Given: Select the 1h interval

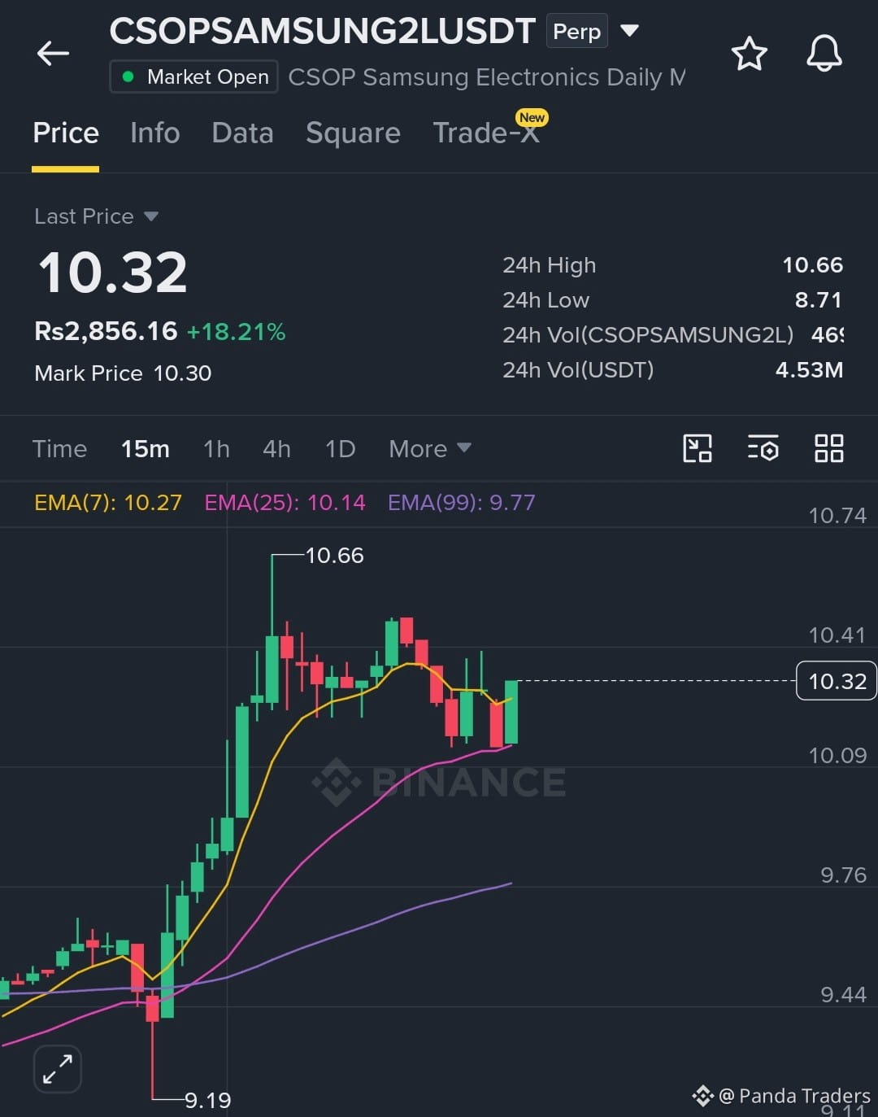Looking at the screenshot, I should point(216,448).
